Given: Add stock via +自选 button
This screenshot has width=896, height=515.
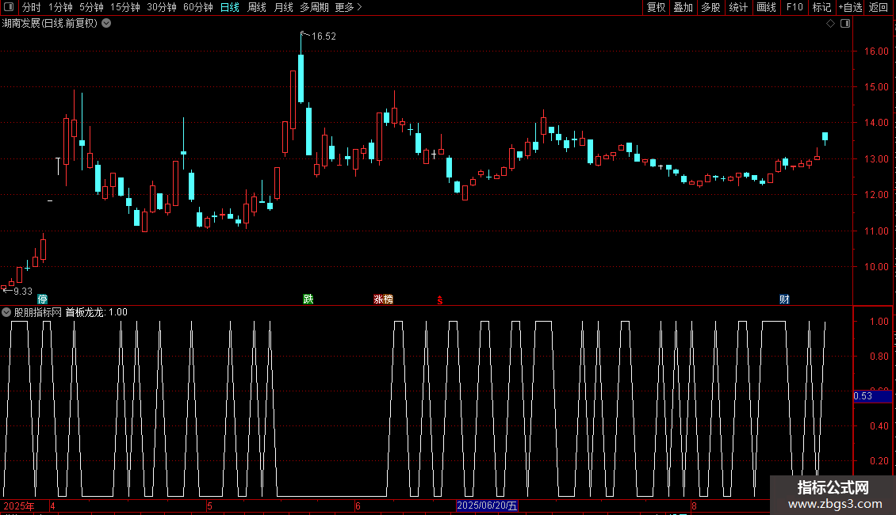Looking at the screenshot, I should click(850, 7).
